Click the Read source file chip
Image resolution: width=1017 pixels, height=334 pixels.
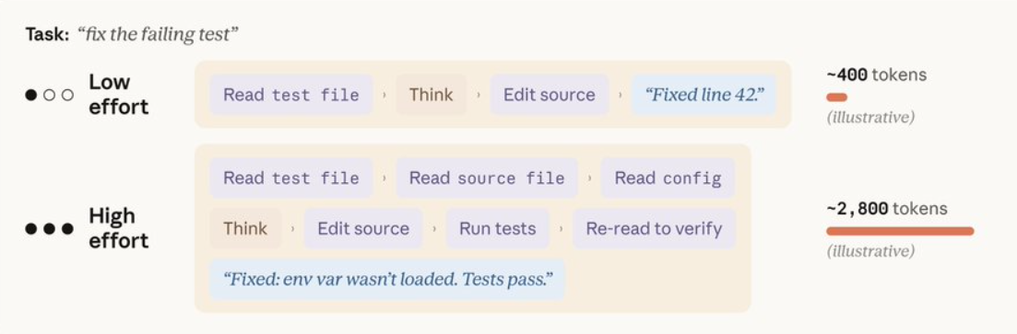[x=487, y=178]
